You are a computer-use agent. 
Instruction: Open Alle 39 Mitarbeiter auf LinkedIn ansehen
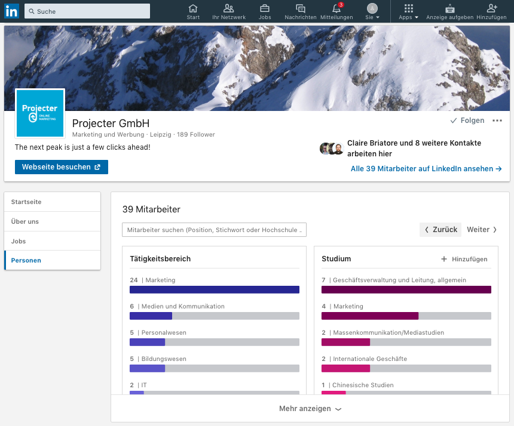coord(426,168)
